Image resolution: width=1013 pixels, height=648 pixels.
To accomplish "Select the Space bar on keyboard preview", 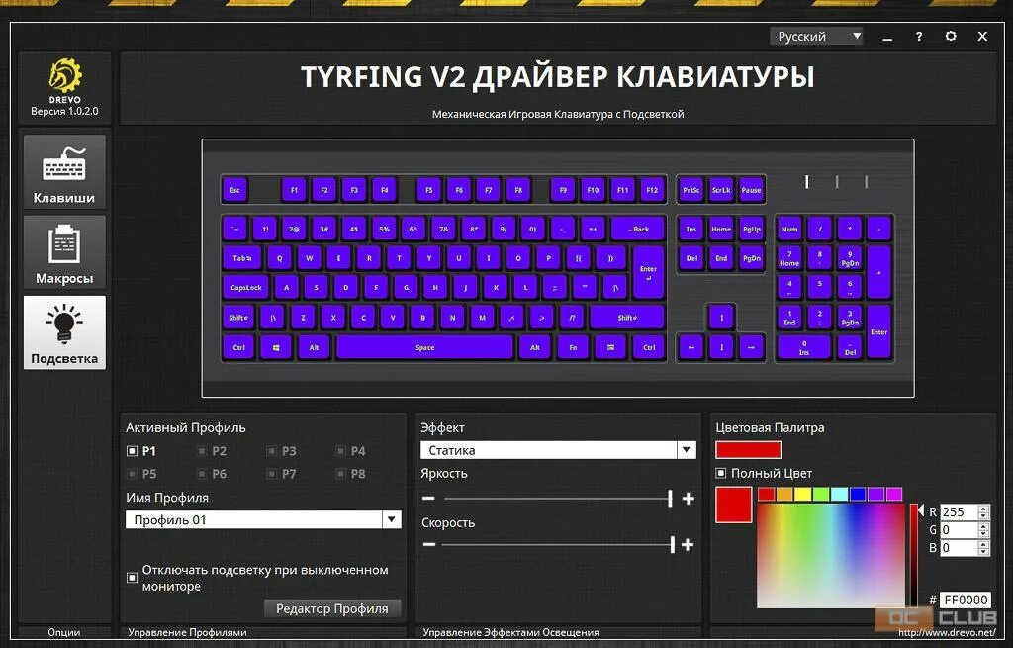I will pos(424,347).
